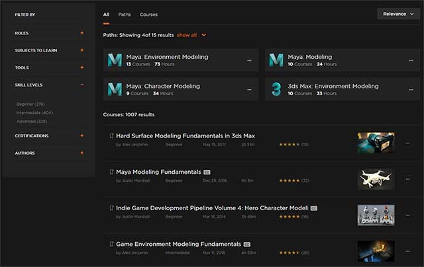This screenshot has width=424, height=267.
Task: Filter by Intermediate skill level
Action: click(x=34, y=112)
